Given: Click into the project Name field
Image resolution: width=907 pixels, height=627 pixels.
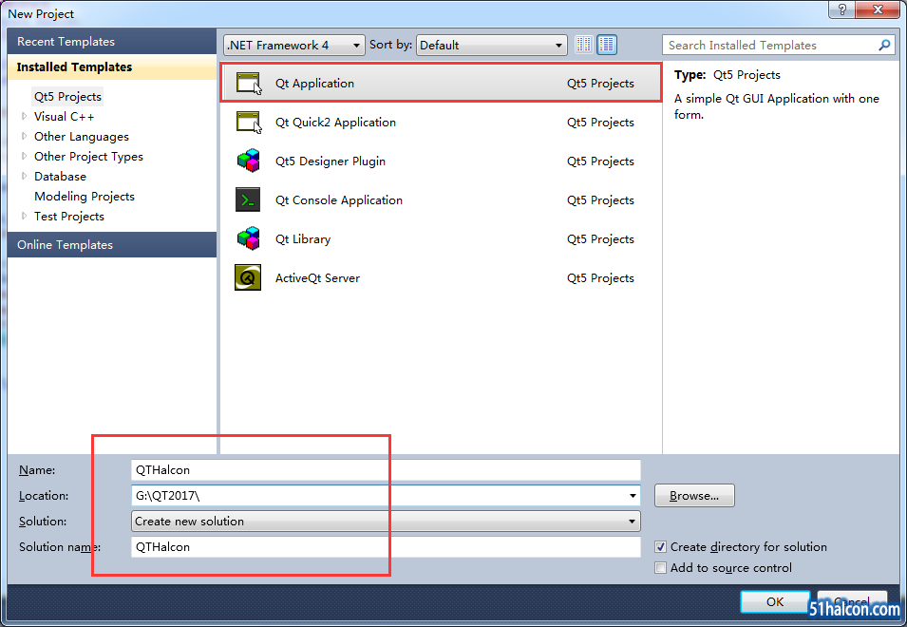Looking at the screenshot, I should [386, 469].
